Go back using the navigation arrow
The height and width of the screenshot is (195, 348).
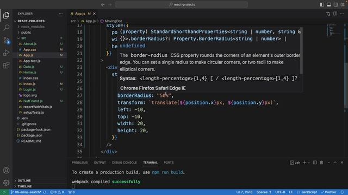[x=103, y=5]
